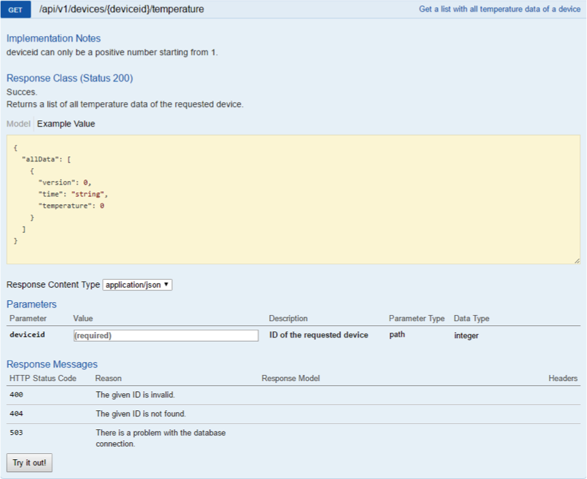Click the Implementation Notes heading

[x=53, y=38]
